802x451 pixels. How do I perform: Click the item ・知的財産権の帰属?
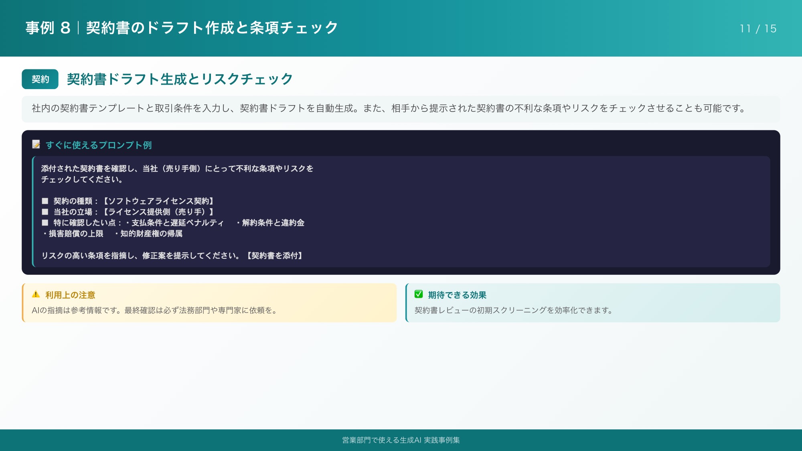(148, 234)
